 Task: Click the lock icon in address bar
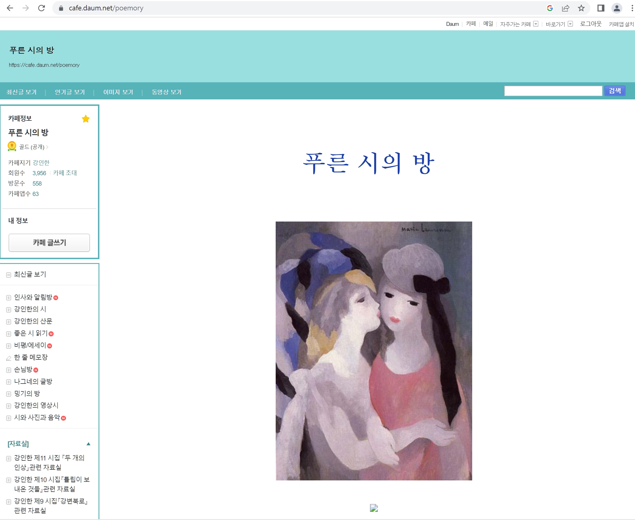(x=61, y=8)
